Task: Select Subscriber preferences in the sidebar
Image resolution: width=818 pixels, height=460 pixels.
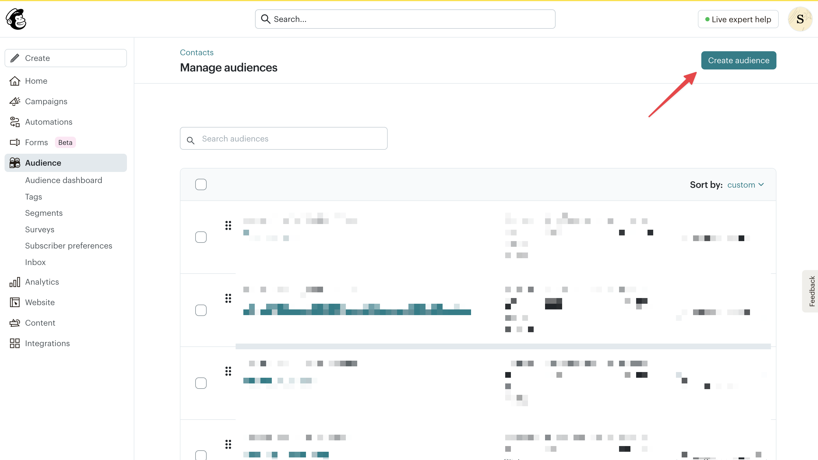Action: pos(68,245)
